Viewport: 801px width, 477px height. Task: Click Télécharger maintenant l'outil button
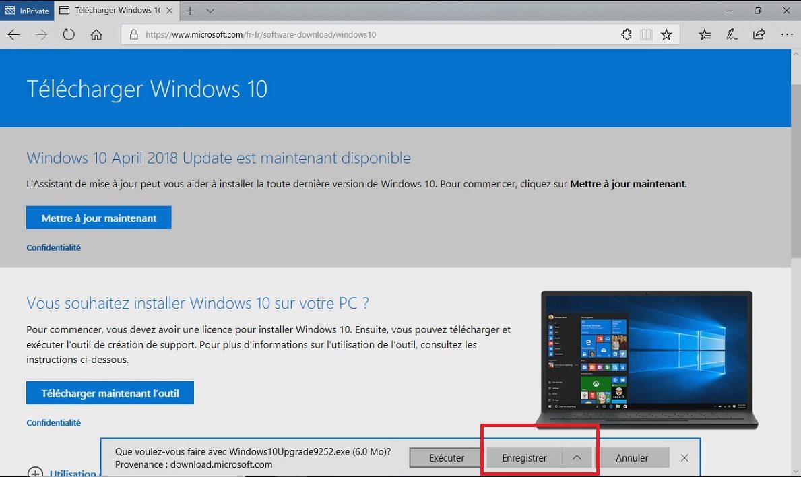pos(110,393)
